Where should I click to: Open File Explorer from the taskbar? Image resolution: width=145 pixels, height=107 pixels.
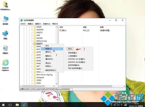17,105
